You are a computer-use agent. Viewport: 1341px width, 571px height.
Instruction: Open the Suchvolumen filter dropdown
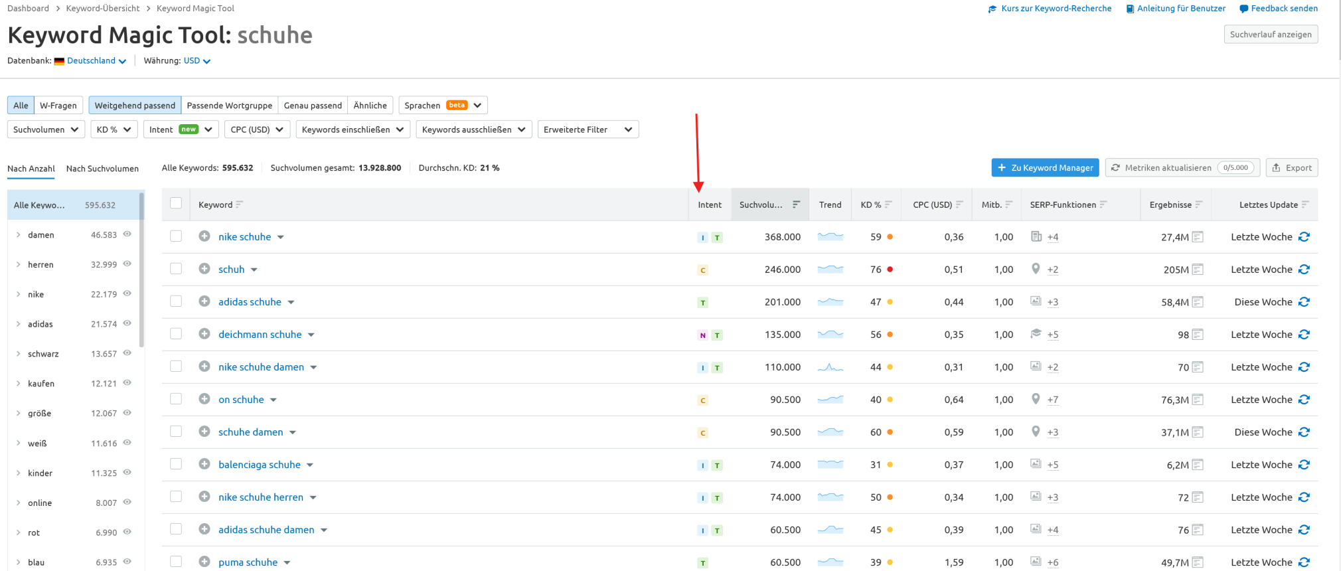coord(46,129)
